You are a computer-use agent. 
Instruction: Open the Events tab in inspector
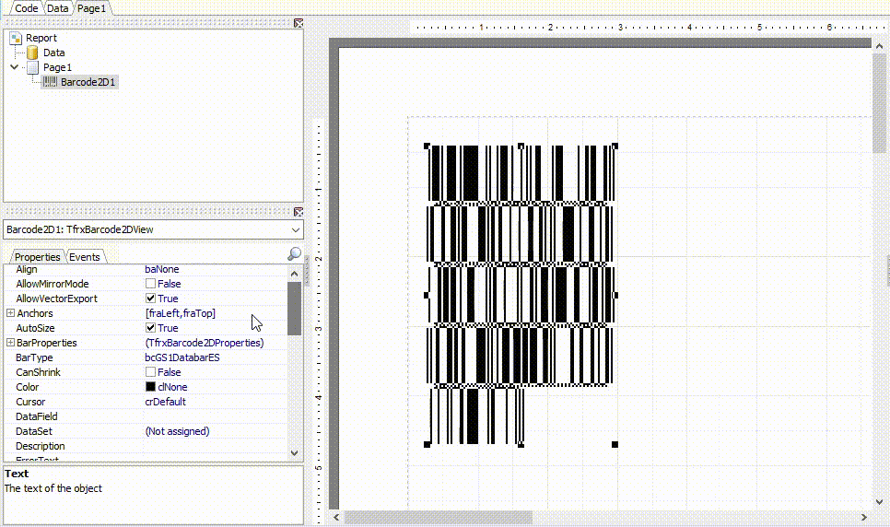85,257
